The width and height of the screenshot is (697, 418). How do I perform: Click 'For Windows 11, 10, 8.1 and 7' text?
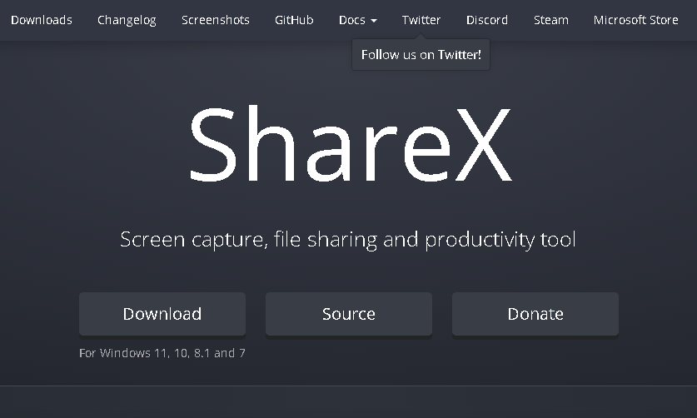pyautogui.click(x=162, y=353)
